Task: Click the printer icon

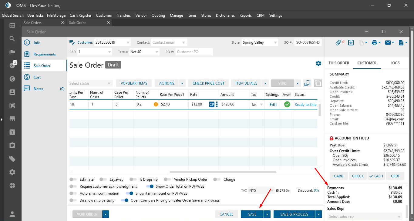Action: [x=375, y=43]
